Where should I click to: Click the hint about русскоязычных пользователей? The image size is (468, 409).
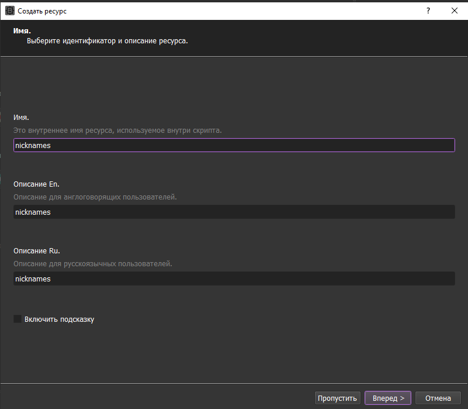[x=92, y=263]
